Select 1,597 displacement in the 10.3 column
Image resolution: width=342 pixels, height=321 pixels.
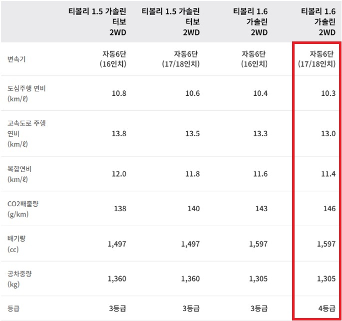327,244
